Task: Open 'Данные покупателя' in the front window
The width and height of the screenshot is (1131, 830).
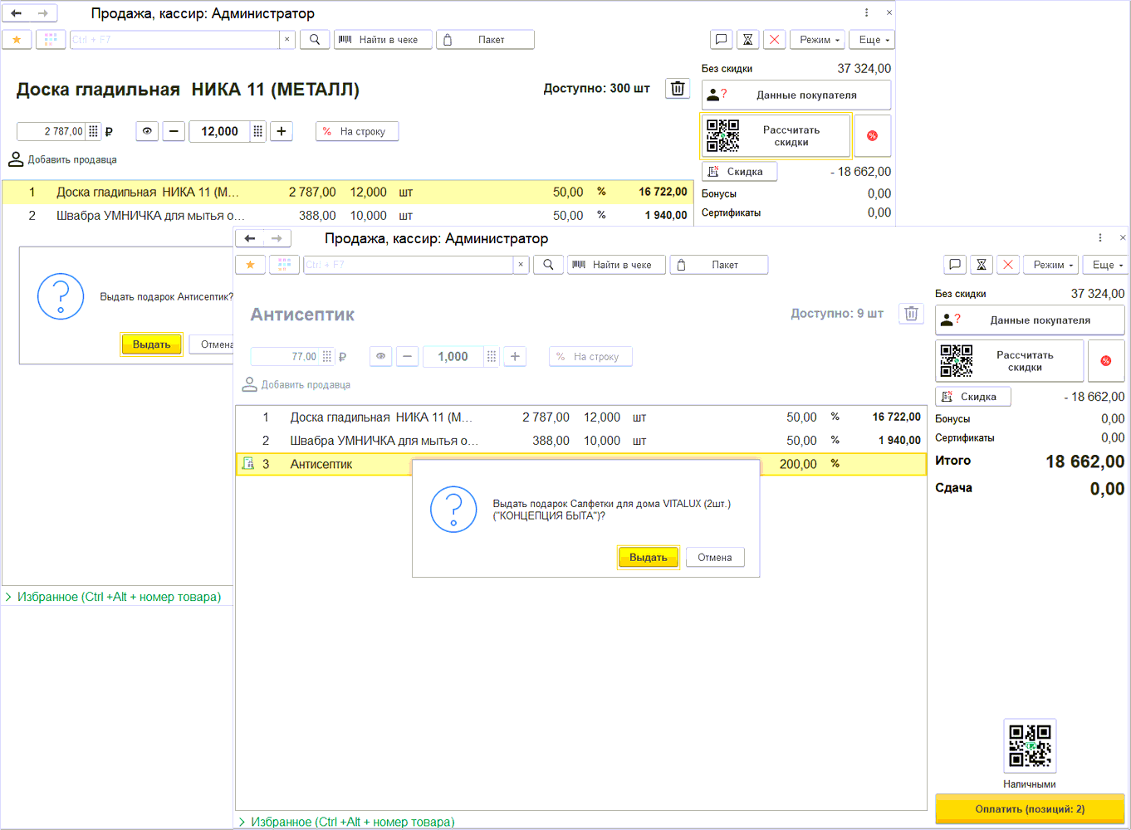Action: tap(1030, 320)
